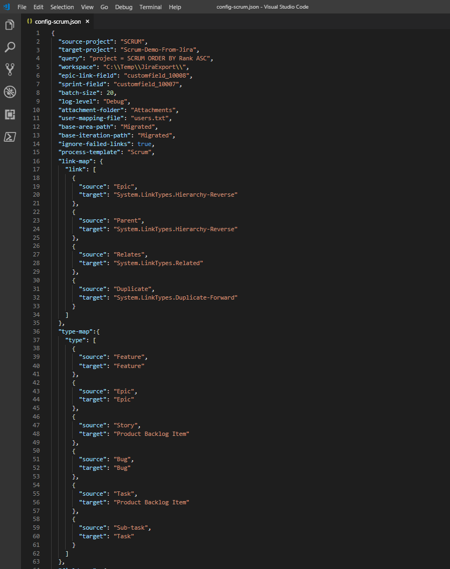The image size is (450, 569).
Task: Open the Help menu
Action: [175, 7]
